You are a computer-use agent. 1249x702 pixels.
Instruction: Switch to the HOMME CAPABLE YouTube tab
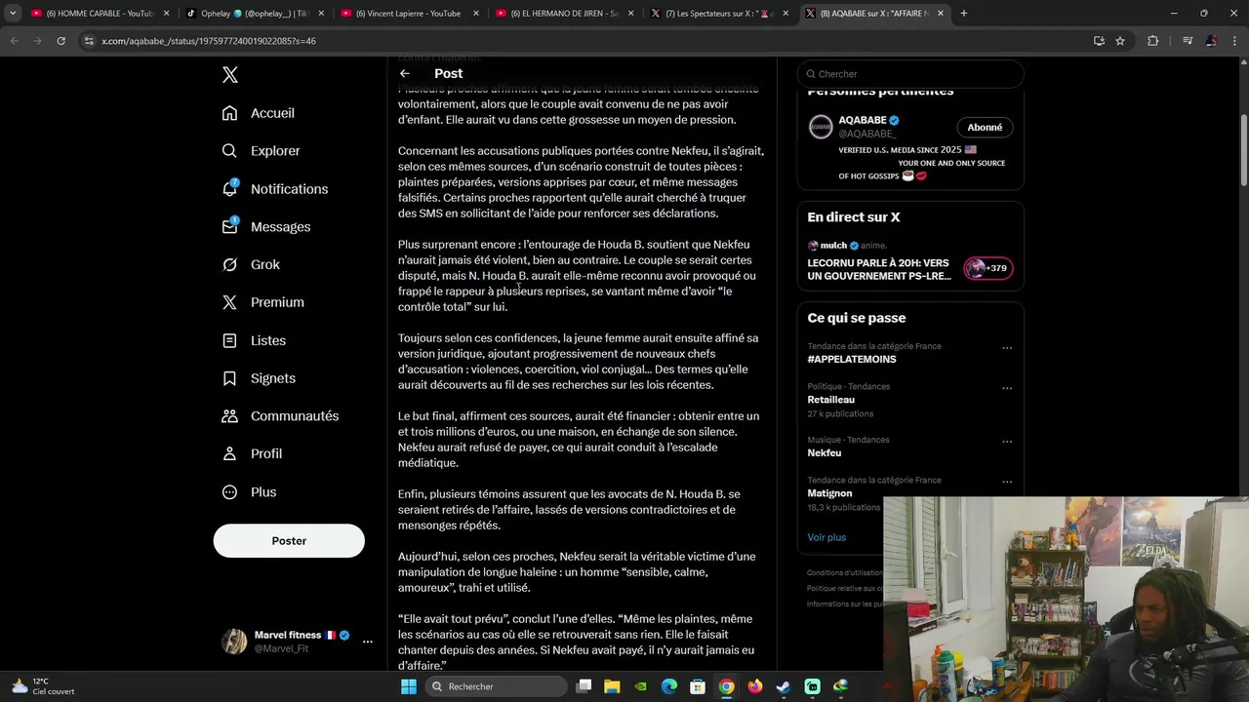tap(100, 14)
